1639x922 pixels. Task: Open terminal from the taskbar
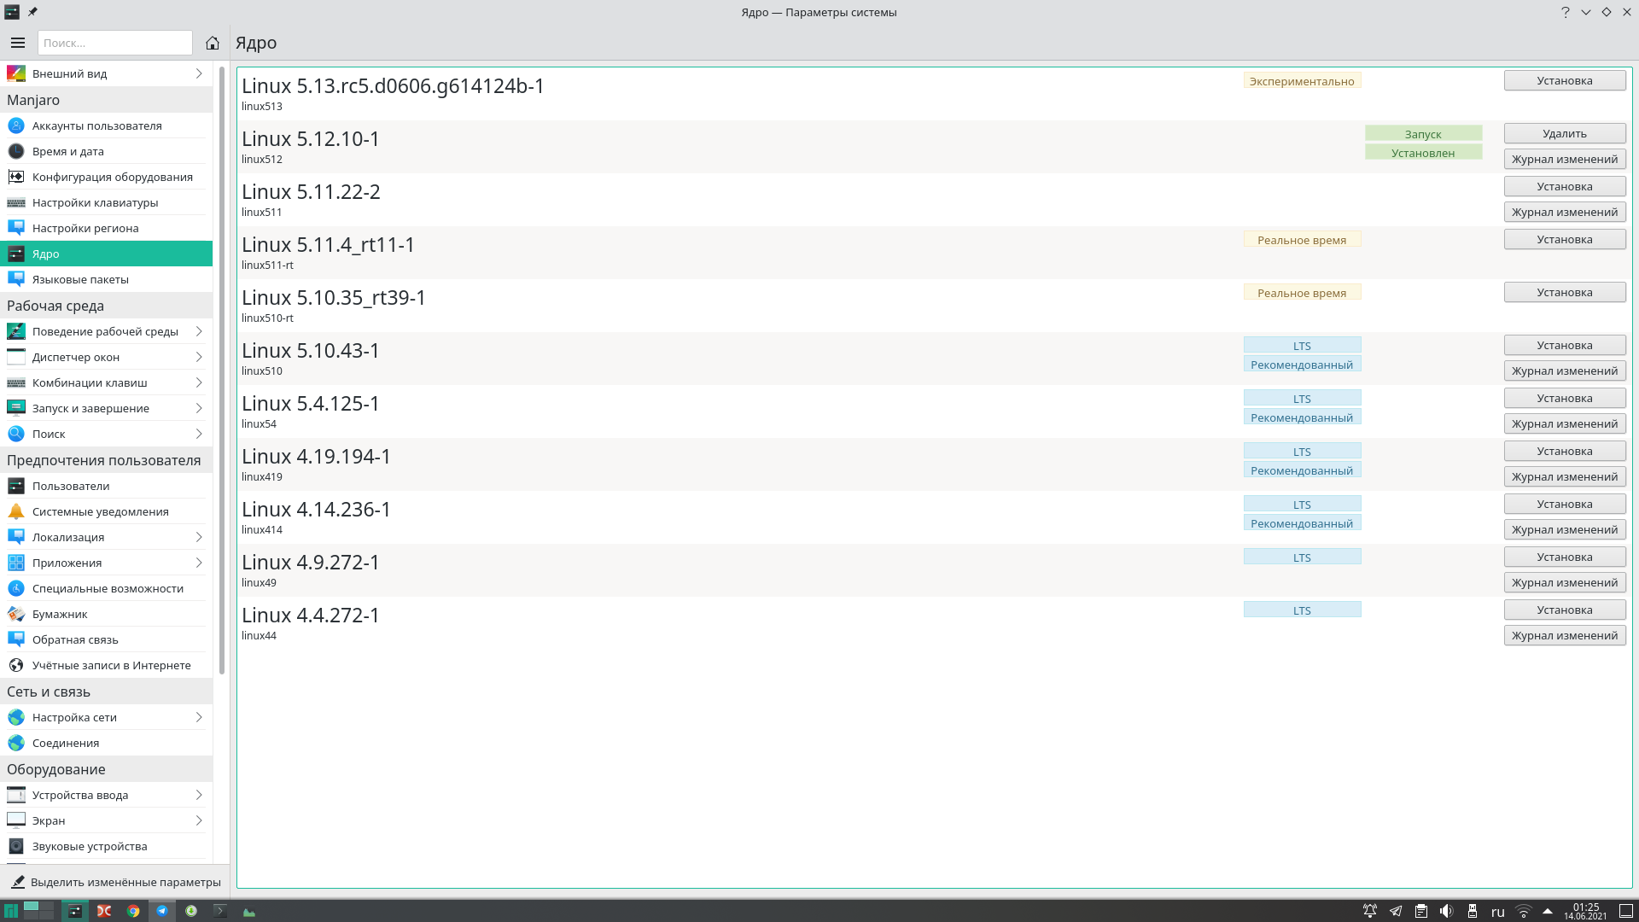pyautogui.click(x=219, y=911)
